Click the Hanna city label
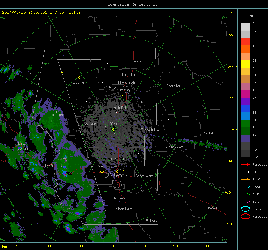 [x=208, y=133]
